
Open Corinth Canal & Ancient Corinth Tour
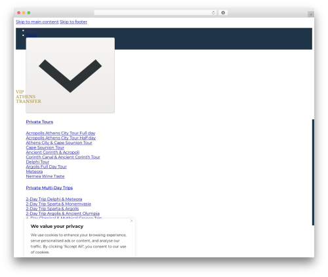pyautogui.click(x=63, y=157)
